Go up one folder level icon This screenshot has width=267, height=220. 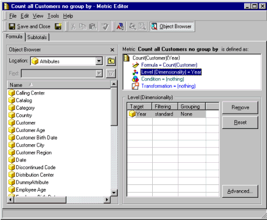pos(111,61)
